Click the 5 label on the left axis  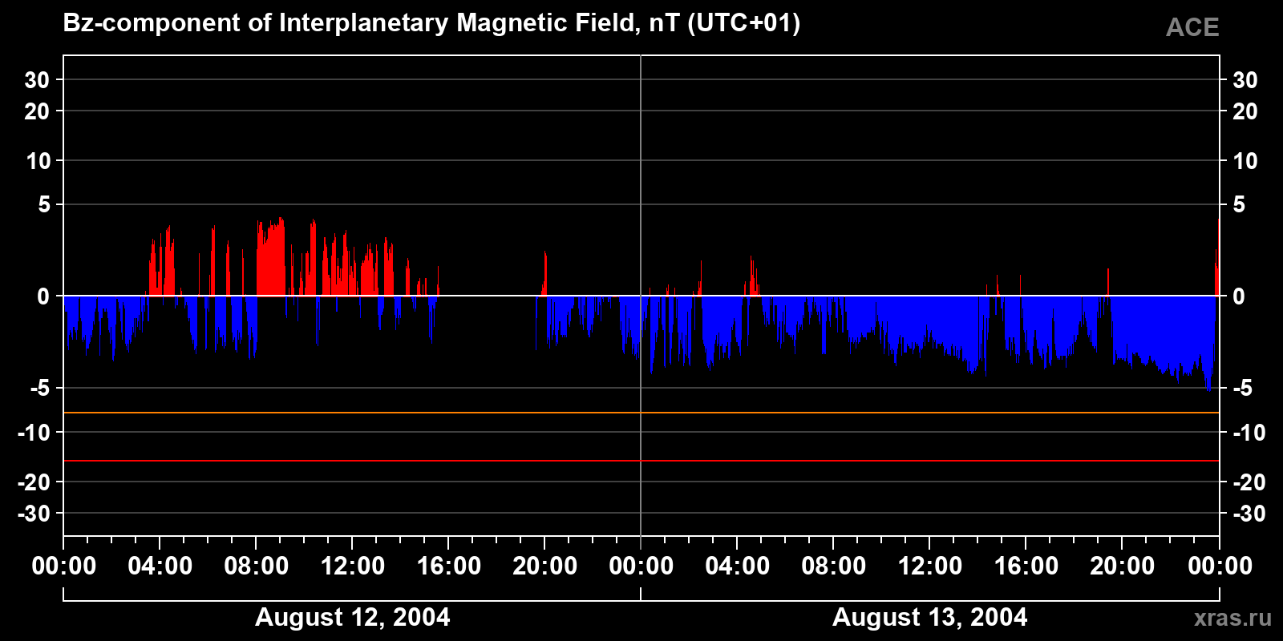tap(44, 205)
